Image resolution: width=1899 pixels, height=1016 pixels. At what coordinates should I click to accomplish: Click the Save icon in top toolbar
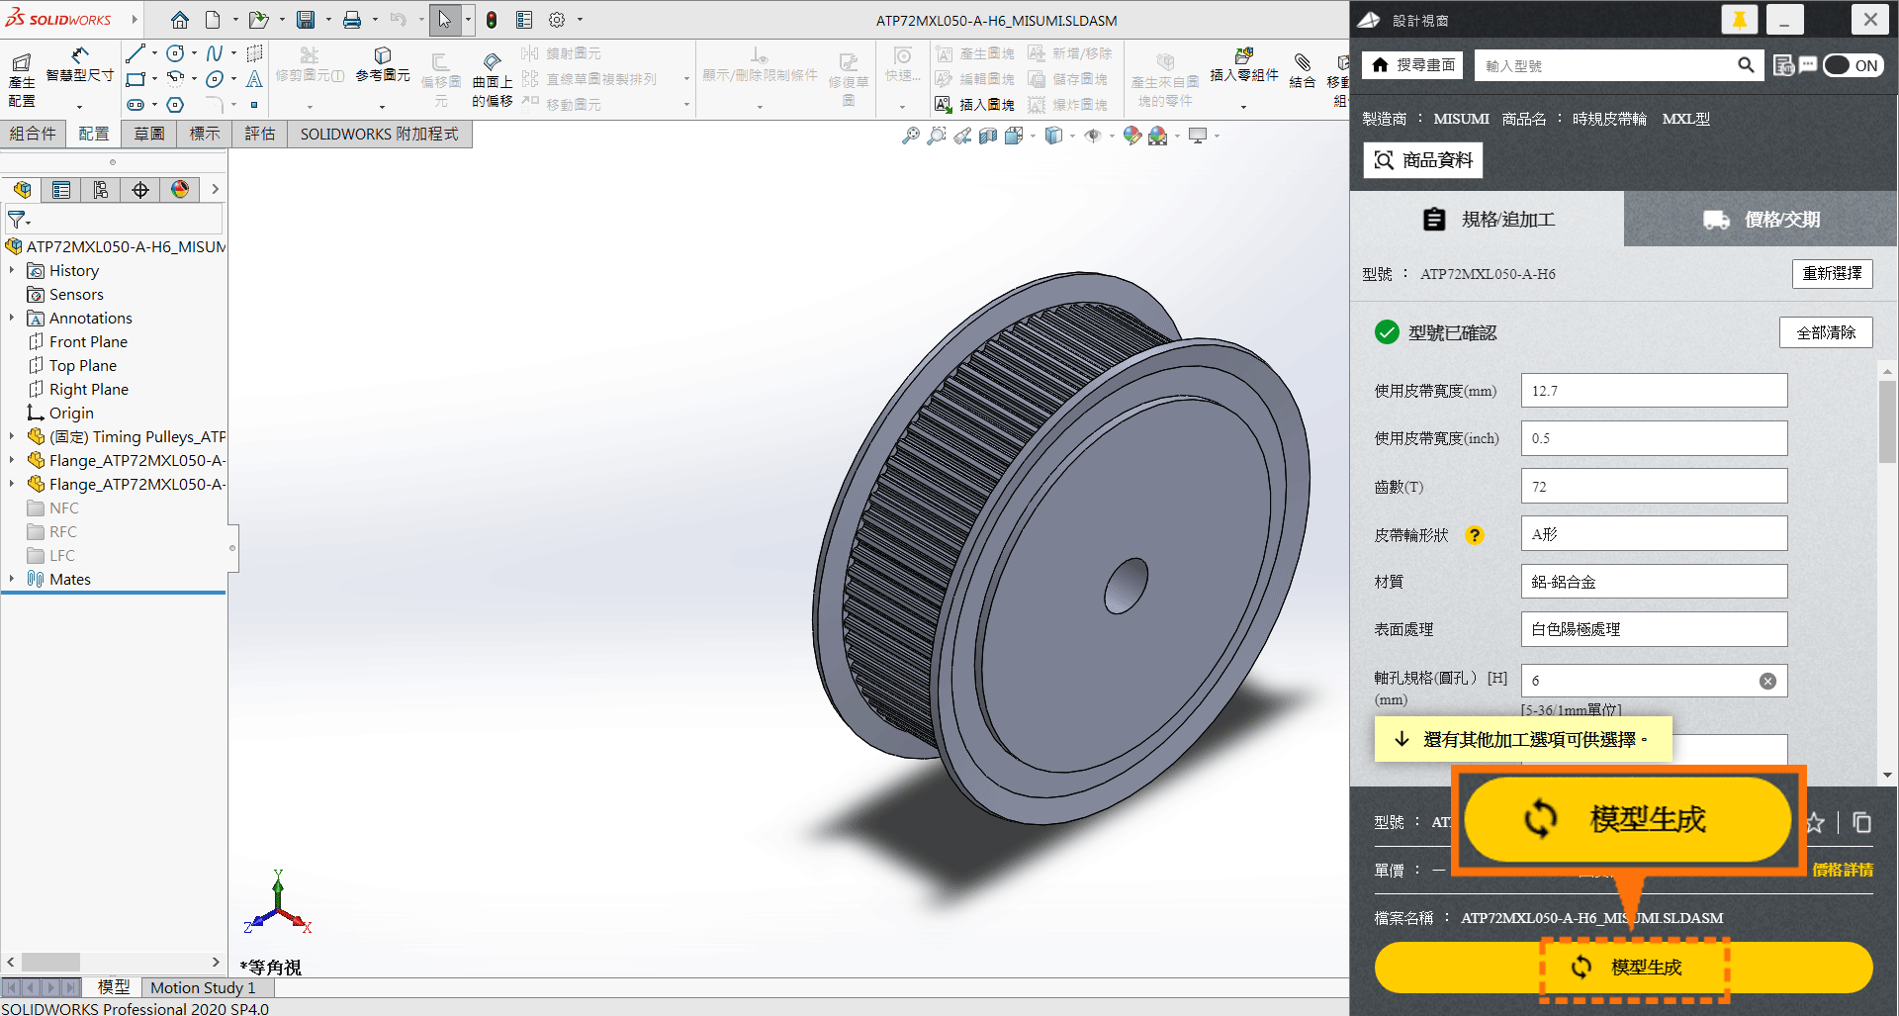pyautogui.click(x=306, y=20)
